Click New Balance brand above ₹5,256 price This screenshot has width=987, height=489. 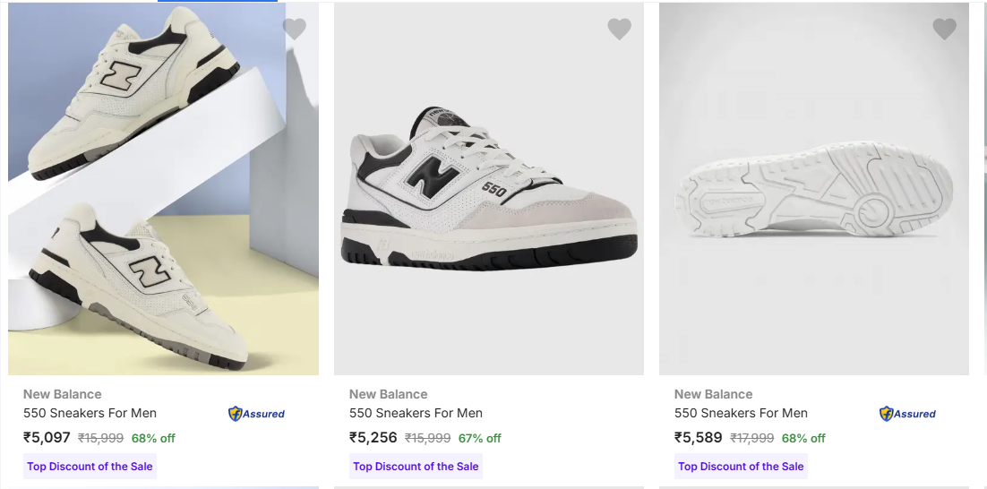tap(388, 394)
